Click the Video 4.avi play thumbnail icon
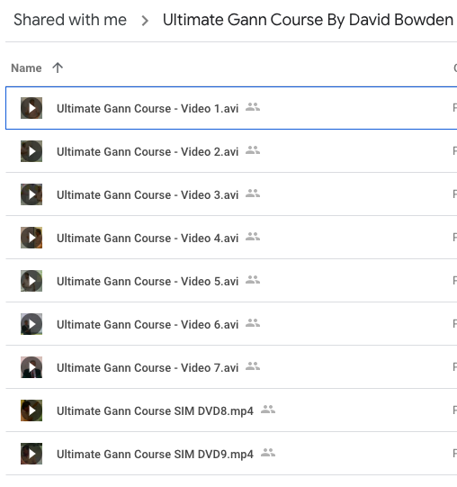The height and width of the screenshot is (487, 457). [31, 238]
